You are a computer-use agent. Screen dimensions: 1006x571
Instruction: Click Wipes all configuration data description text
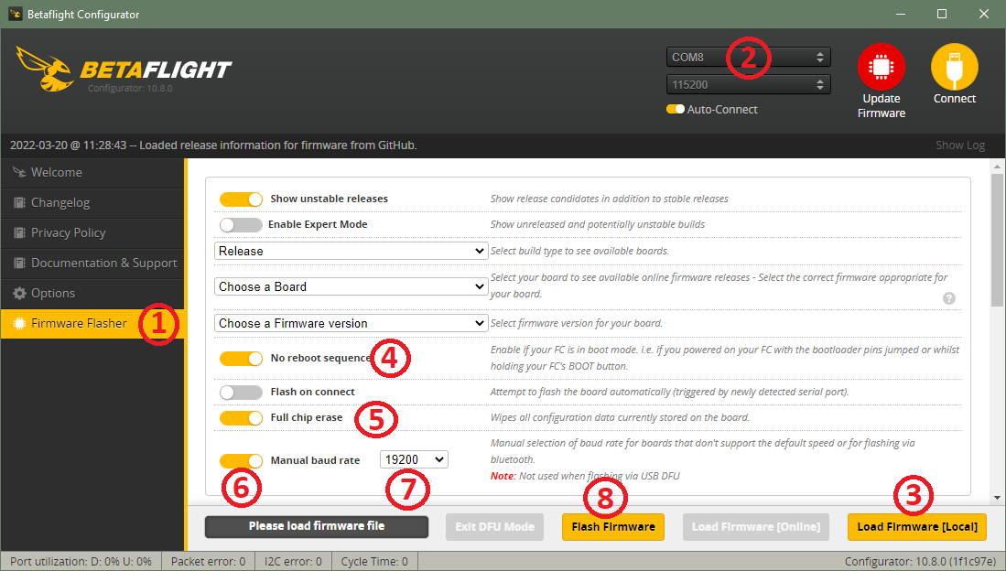pos(620,417)
